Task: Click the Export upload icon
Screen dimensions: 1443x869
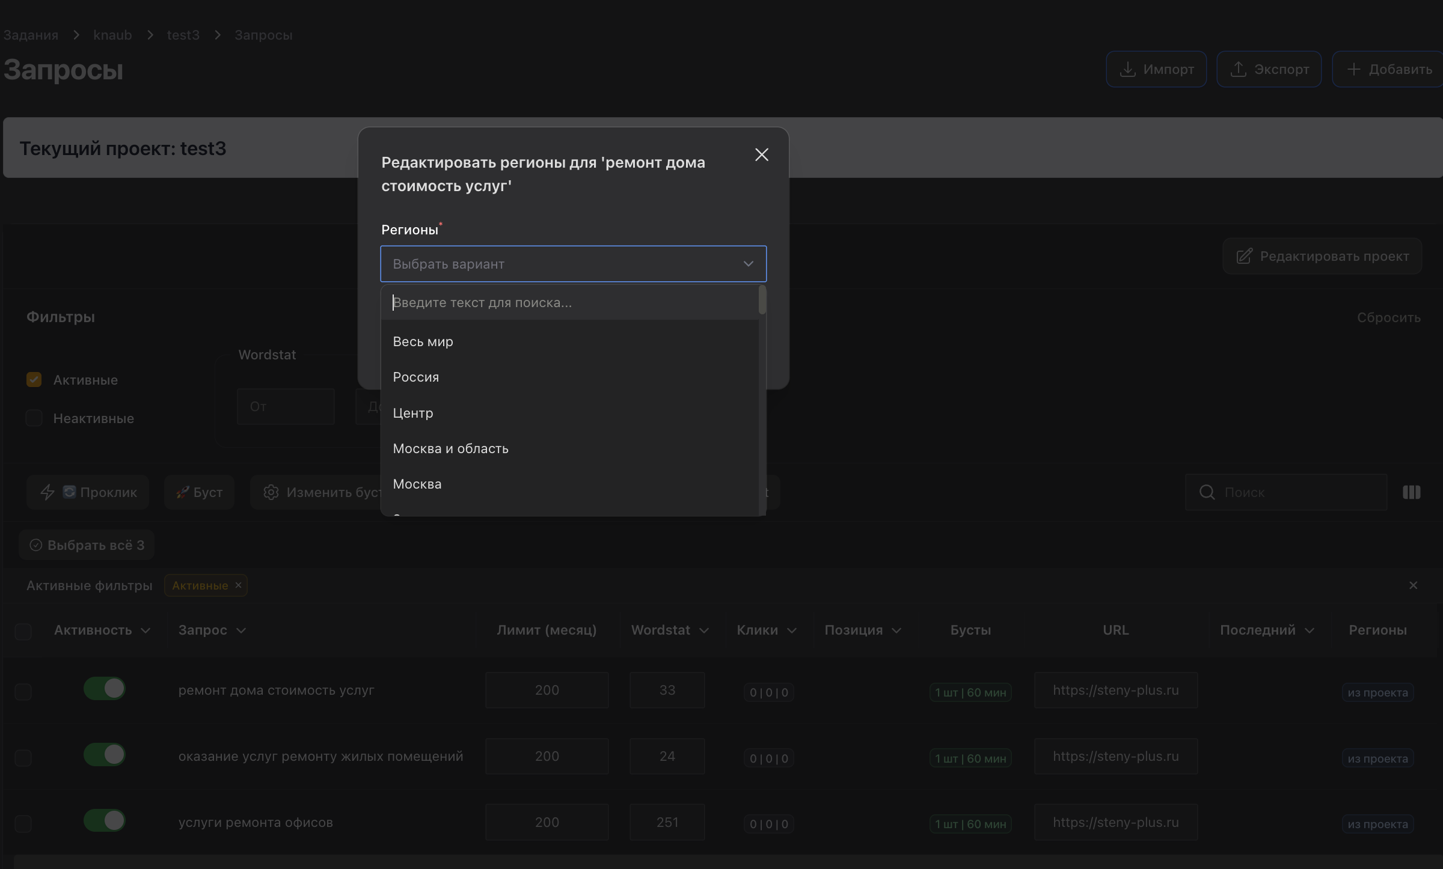Action: (1238, 70)
